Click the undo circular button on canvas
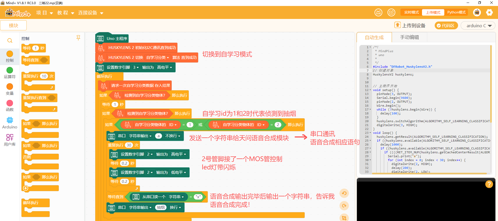The image size is (498, 221). tap(344, 193)
